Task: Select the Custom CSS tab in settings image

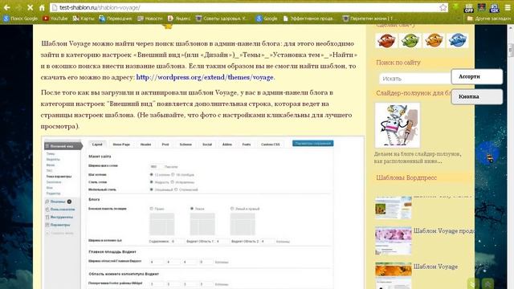Action: 271,144
